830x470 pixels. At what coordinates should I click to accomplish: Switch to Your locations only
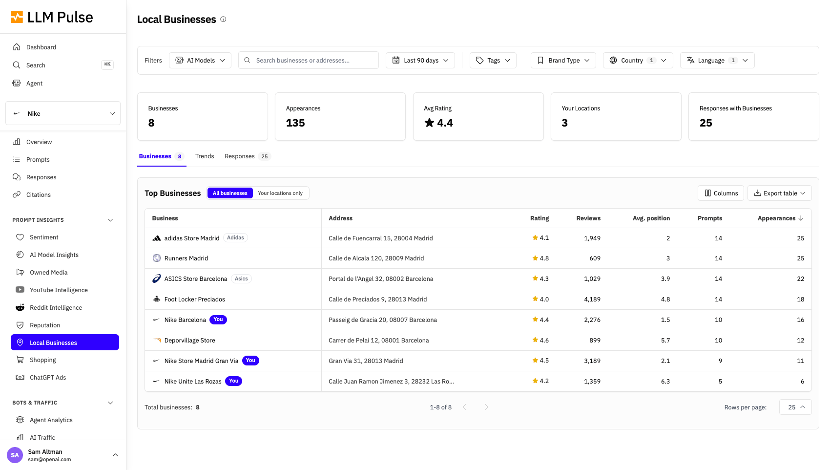pyautogui.click(x=280, y=193)
